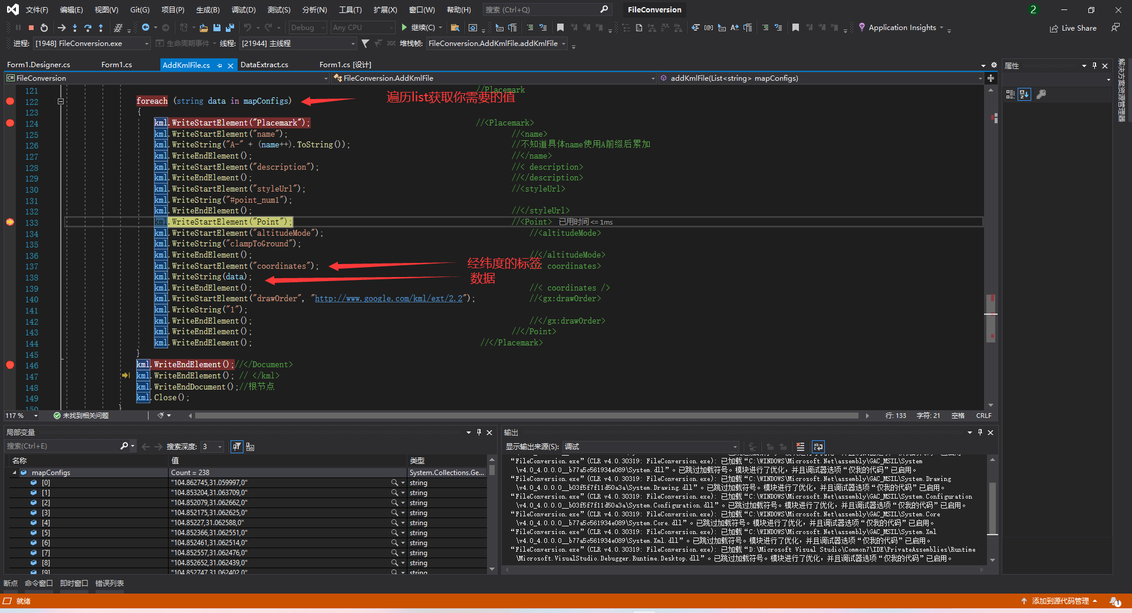Toggle auto-hide pin on the Locals panel
Image resolution: width=1132 pixels, height=613 pixels.
pos(479,432)
